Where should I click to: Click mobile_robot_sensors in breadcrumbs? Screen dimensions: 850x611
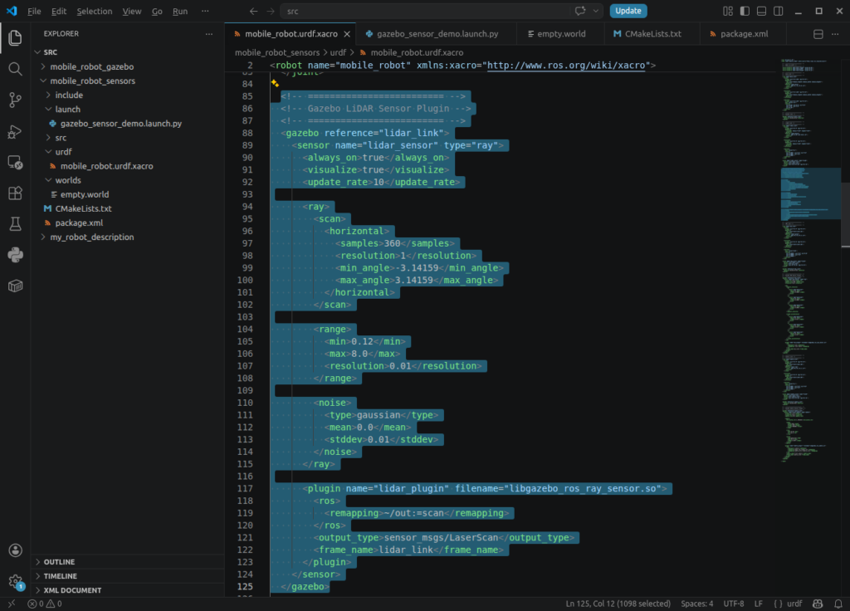coord(277,52)
